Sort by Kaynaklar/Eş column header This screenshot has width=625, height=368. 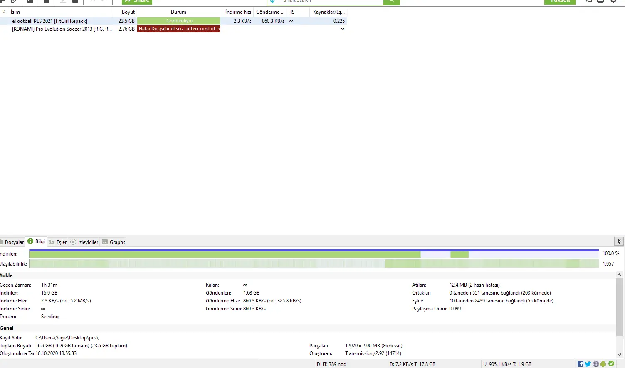329,12
